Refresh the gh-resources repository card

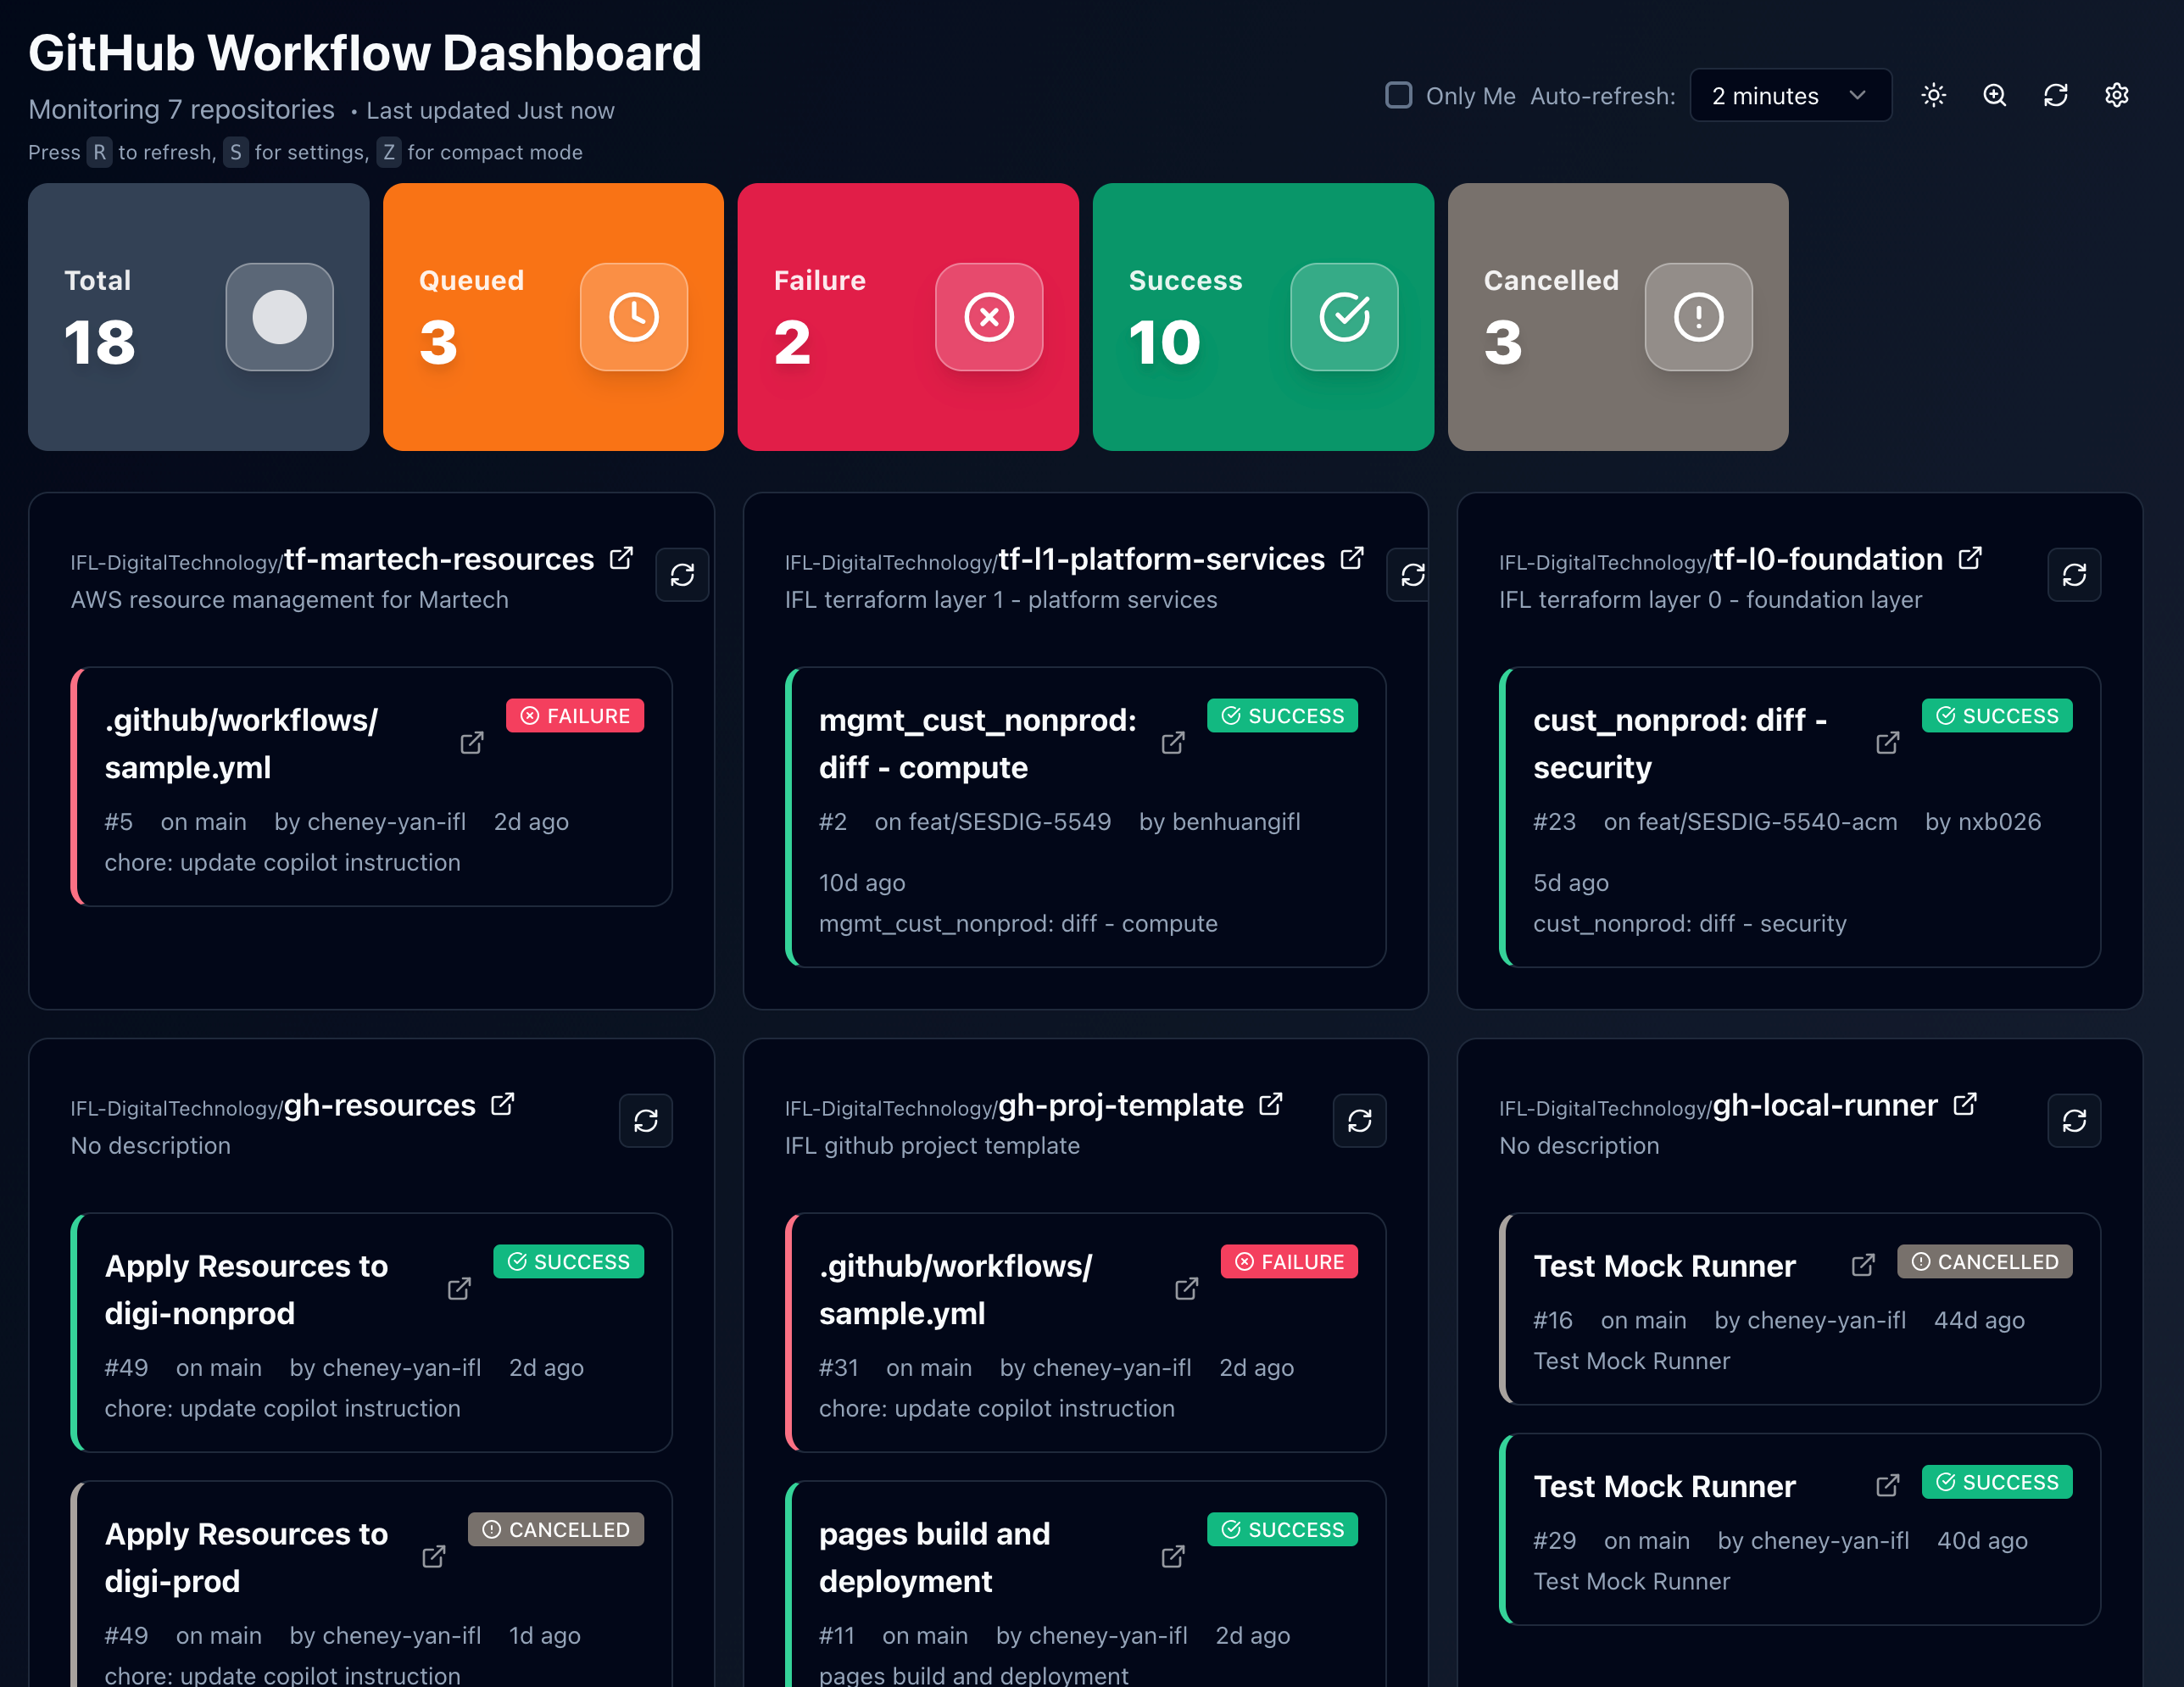click(646, 1121)
